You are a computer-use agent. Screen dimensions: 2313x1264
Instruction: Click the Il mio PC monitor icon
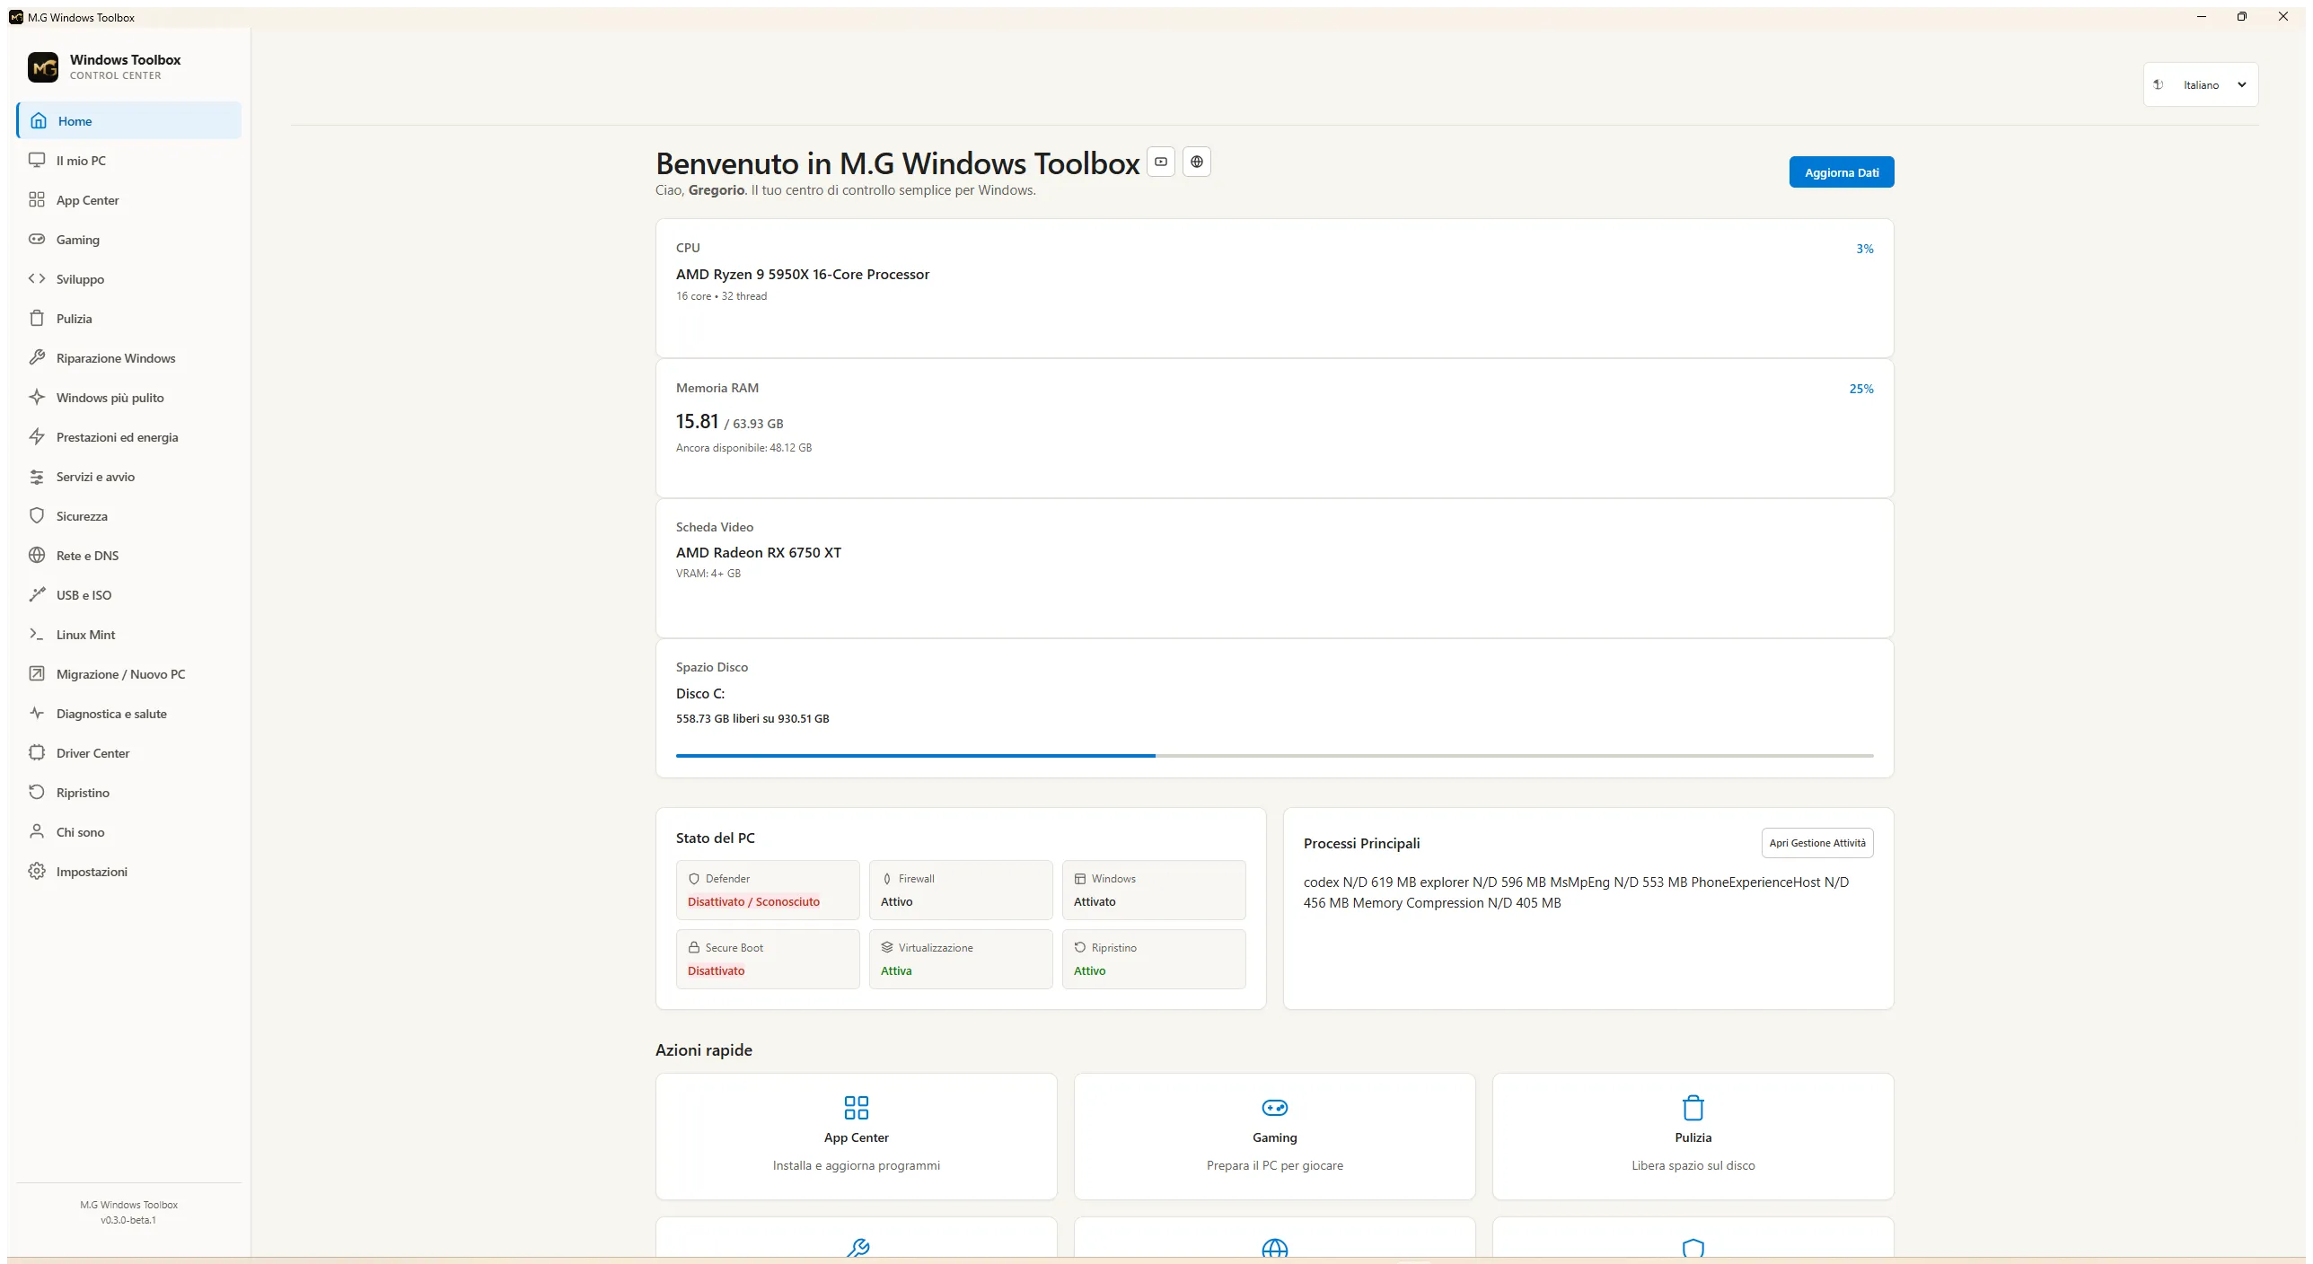coord(37,160)
